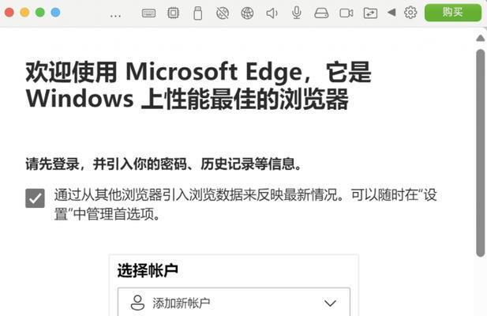Open the settings gear icon
This screenshot has width=487, height=316.
[410, 13]
